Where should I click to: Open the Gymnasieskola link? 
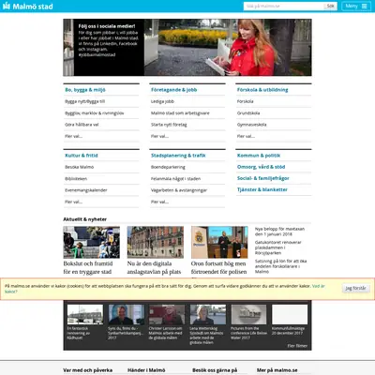(x=252, y=125)
